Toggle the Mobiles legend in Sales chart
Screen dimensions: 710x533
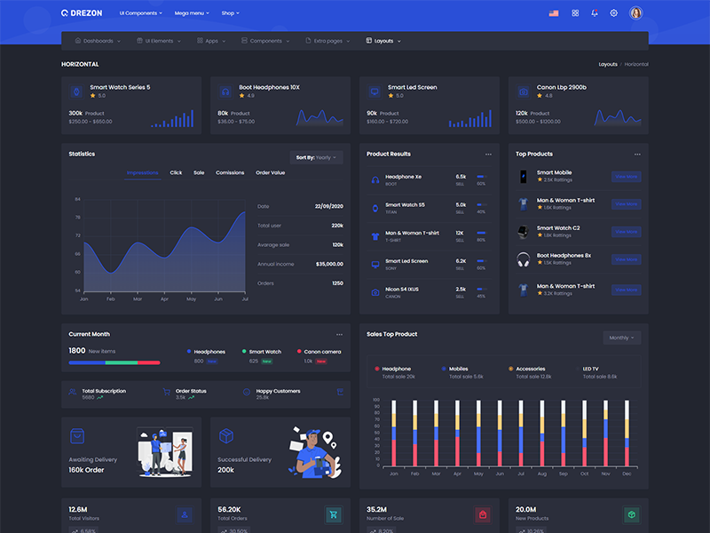tap(458, 369)
